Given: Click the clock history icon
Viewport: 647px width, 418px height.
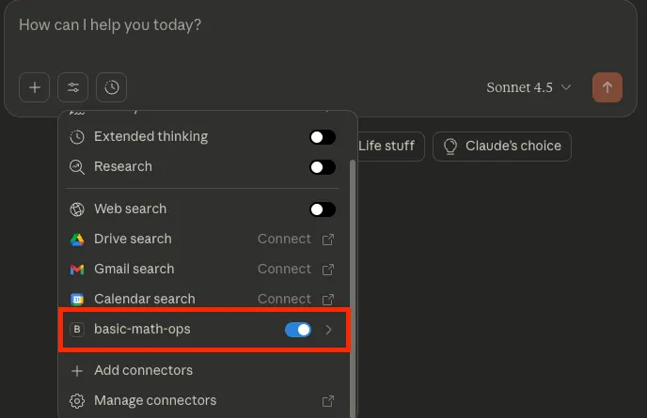Looking at the screenshot, I should click(112, 87).
